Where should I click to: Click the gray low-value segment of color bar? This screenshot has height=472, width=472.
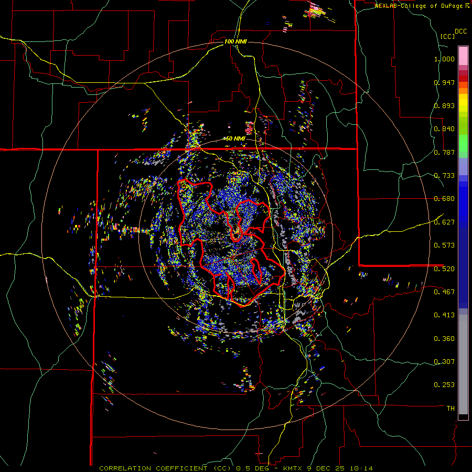coord(463,364)
